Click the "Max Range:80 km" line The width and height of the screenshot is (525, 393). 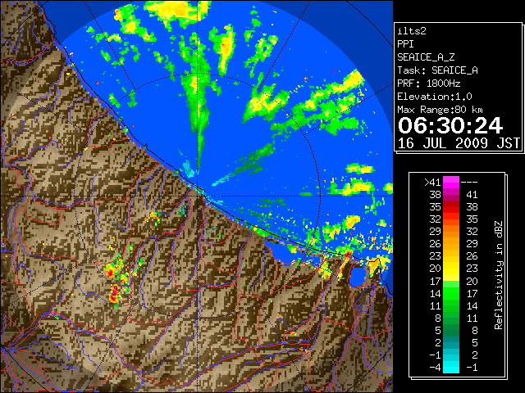[x=440, y=110]
